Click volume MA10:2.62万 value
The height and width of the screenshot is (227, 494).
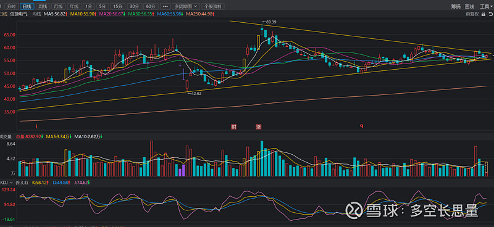(88, 137)
